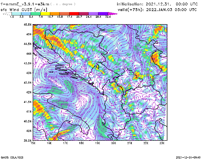
Task: Click the '21E' longitude label
Action: (130, 143)
